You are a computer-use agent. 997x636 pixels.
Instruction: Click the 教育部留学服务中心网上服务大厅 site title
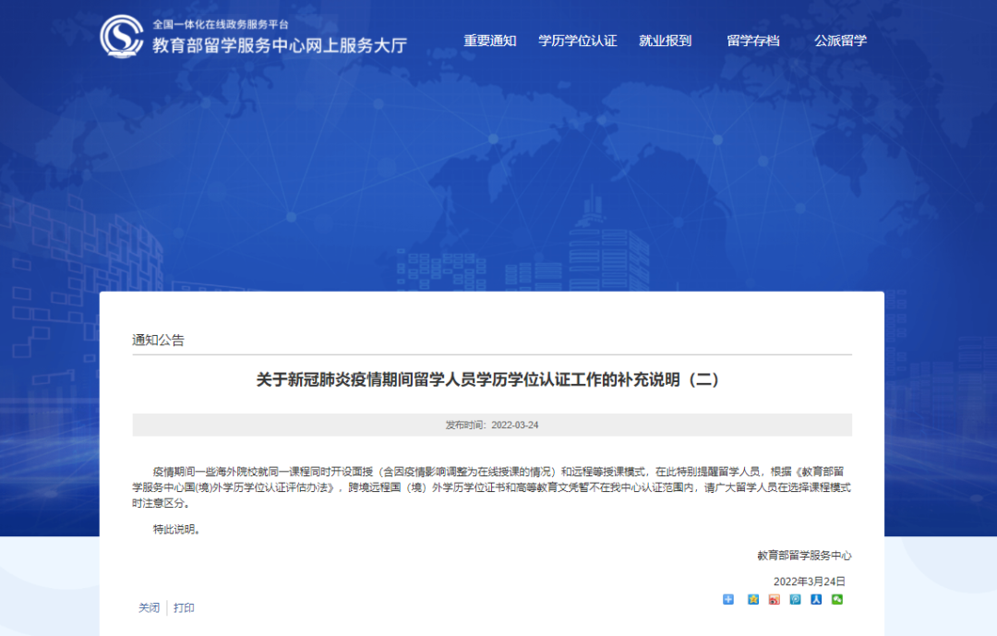tap(279, 45)
